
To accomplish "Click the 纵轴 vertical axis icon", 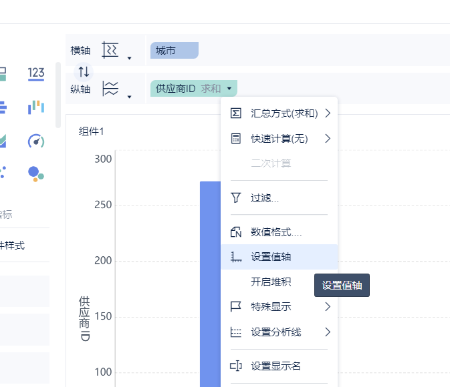I will coord(110,89).
